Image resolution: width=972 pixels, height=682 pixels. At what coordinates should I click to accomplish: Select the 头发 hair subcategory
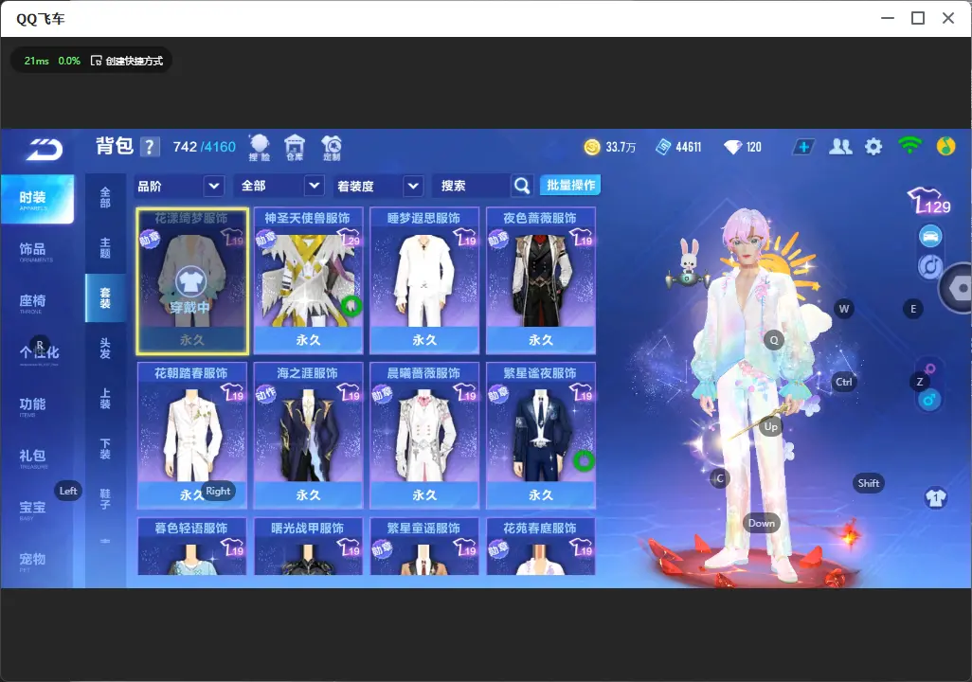[x=105, y=348]
